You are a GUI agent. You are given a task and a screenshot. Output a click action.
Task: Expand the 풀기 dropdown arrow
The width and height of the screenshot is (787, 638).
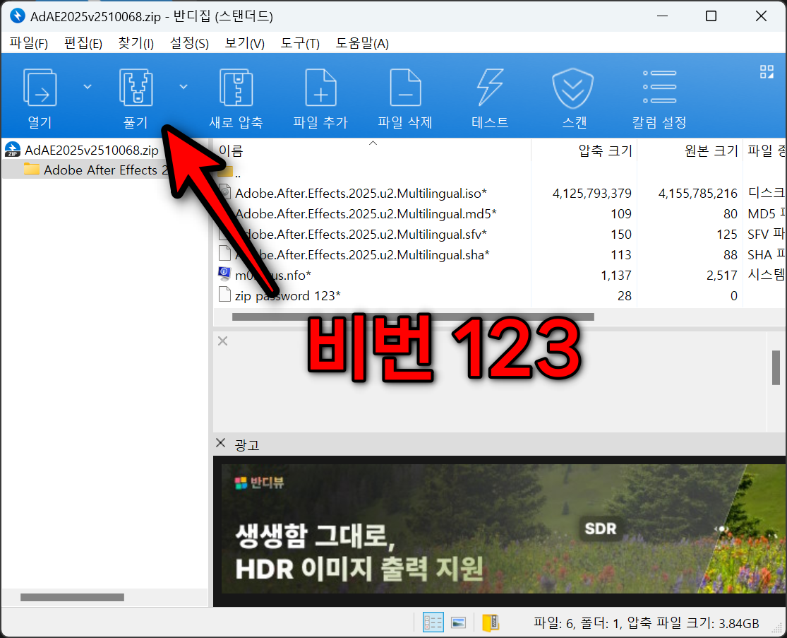[184, 87]
